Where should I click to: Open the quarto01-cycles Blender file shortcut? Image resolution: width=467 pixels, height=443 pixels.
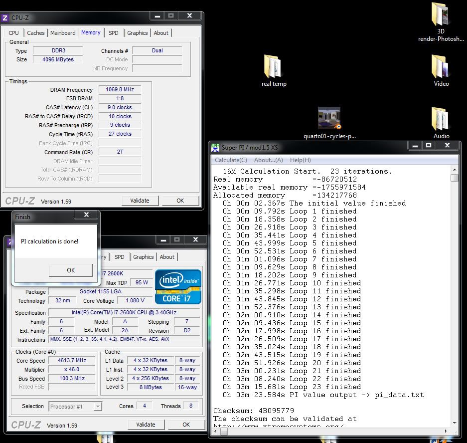329,119
